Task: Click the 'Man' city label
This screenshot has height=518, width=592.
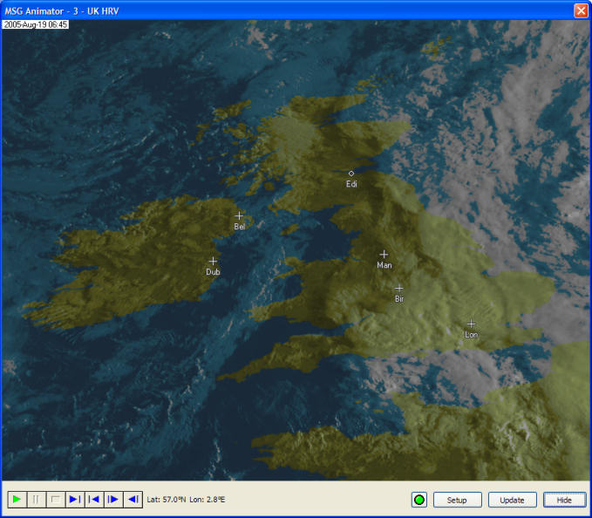Action: click(x=384, y=265)
